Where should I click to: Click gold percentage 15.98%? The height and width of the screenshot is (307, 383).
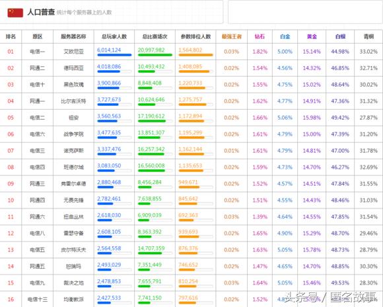click(312, 118)
